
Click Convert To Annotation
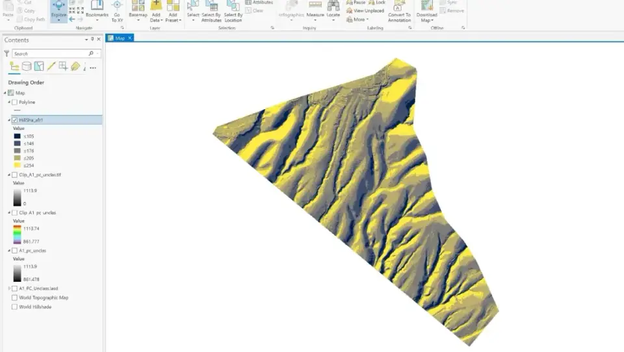pos(399,11)
